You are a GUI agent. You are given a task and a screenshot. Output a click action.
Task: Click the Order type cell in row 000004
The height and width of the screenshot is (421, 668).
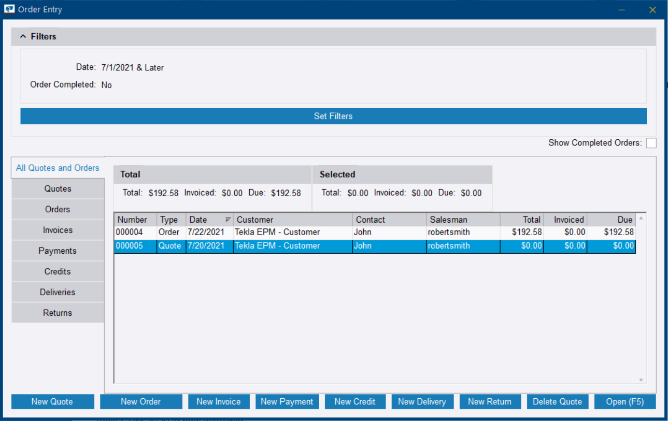click(x=171, y=233)
